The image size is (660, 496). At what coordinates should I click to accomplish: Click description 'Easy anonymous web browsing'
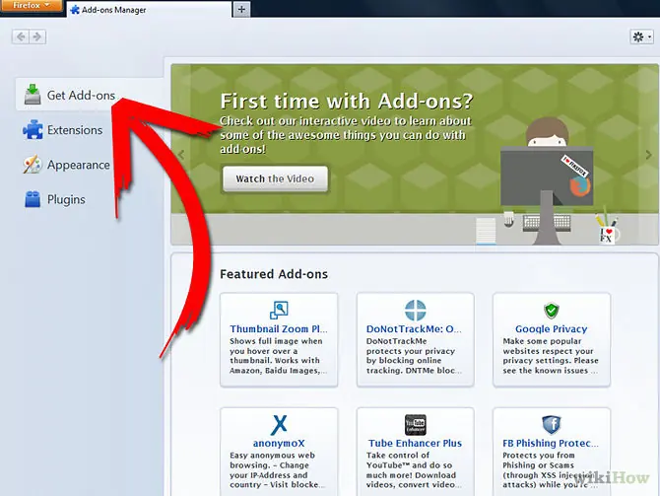click(x=278, y=470)
